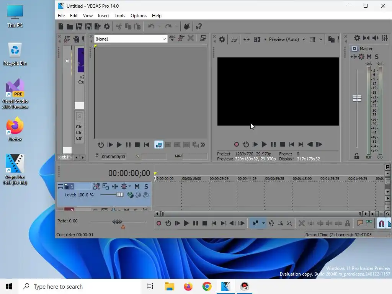
Task: Open video preview properties gear icon
Action: pyautogui.click(x=222, y=39)
